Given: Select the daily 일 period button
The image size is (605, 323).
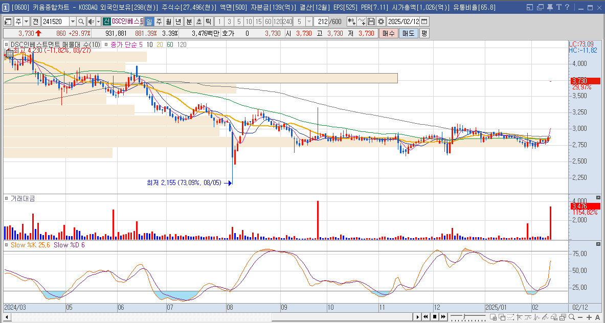Looking at the screenshot, I should point(149,21).
